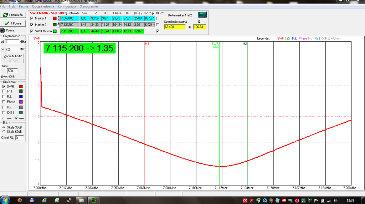Click Zoom M1/M2 button
Image resolution: width=365 pixels, height=204 pixels.
point(13,56)
